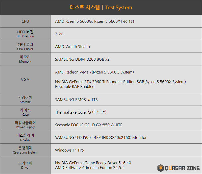The height and width of the screenshot is (174, 202).
Task: Select the CPU Cooler label cell
Action: tap(25, 46)
